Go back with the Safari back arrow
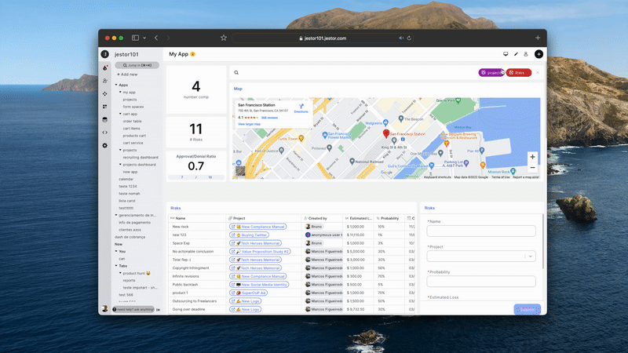Image resolution: width=628 pixels, height=353 pixels. tap(156, 38)
